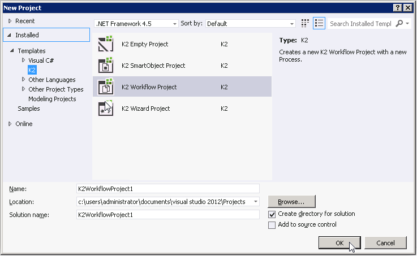Select the K2 Empty Project template icon
The height and width of the screenshot is (256, 417).
(x=106, y=44)
